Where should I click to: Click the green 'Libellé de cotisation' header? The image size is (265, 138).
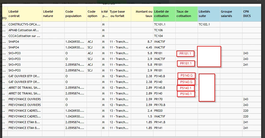click(x=164, y=14)
